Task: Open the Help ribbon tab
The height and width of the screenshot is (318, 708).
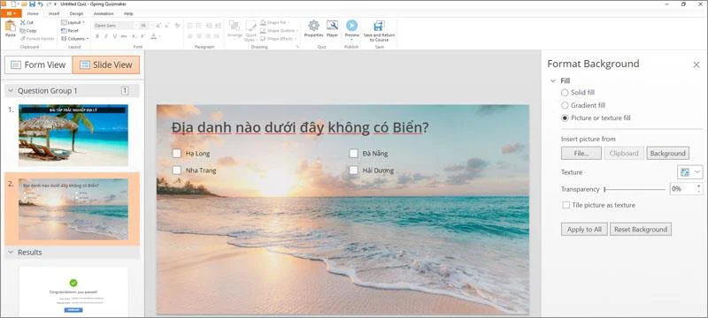Action: tap(128, 13)
